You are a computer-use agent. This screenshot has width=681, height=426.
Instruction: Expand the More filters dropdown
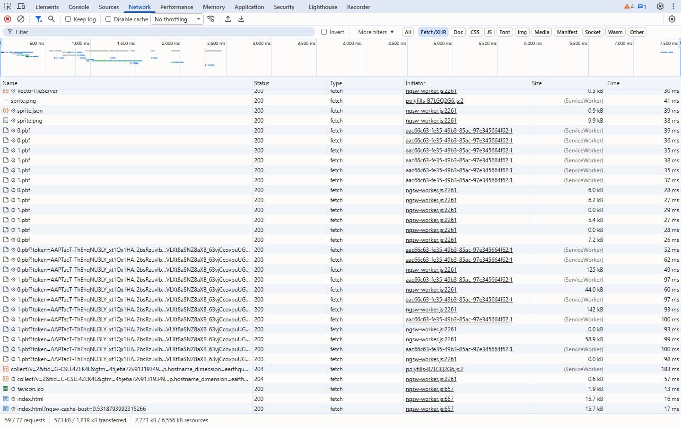point(376,32)
